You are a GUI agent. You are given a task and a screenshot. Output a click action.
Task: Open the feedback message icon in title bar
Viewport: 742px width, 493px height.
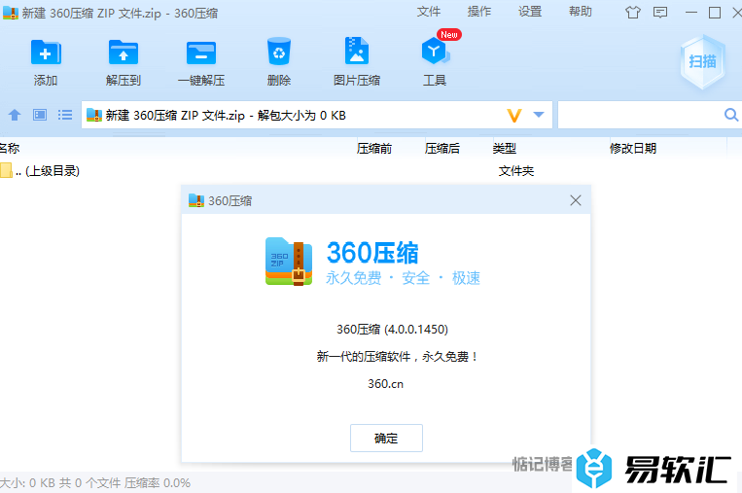coord(660,13)
